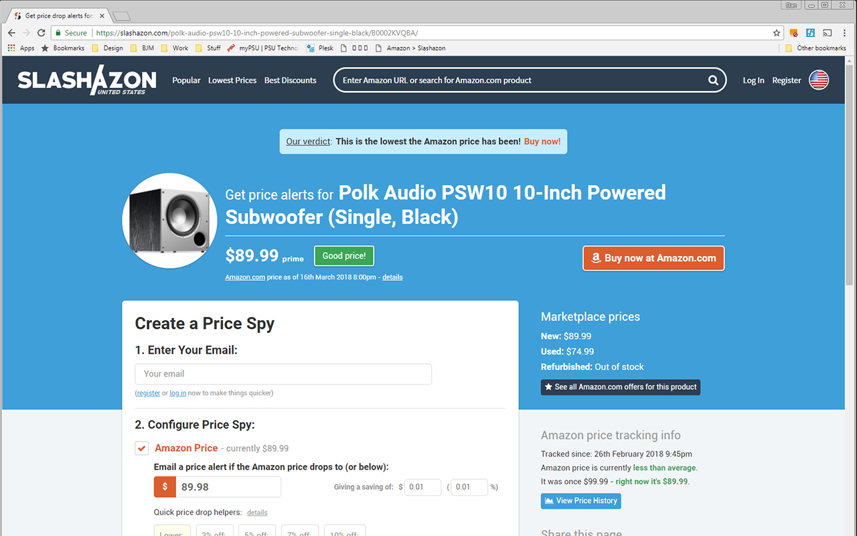Open the Design bookmark folder
The height and width of the screenshot is (536, 857).
tap(107, 48)
